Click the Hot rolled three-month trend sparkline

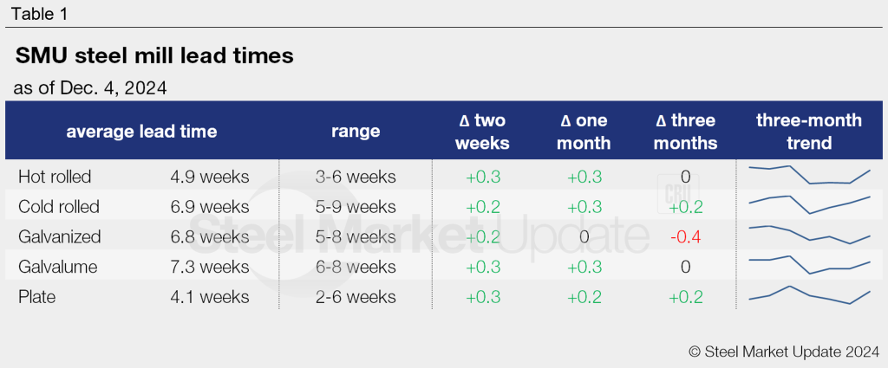coord(808,175)
